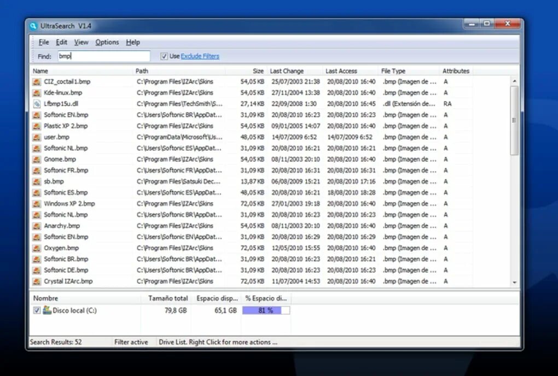Image resolution: width=558 pixels, height=376 pixels.
Task: Click the Tamaño total column header
Action: tap(165, 298)
